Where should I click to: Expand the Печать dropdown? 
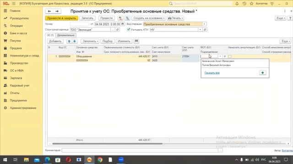[175, 18]
